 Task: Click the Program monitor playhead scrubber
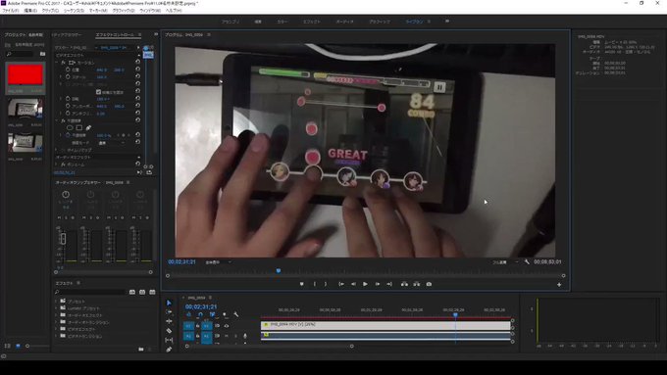tap(279, 270)
